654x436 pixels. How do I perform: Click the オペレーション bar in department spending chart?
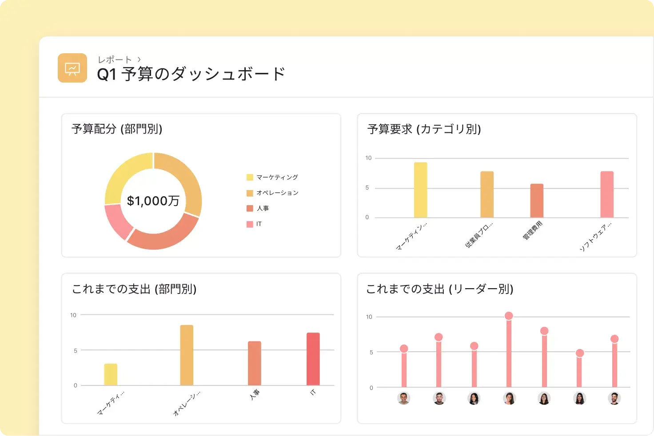point(186,355)
